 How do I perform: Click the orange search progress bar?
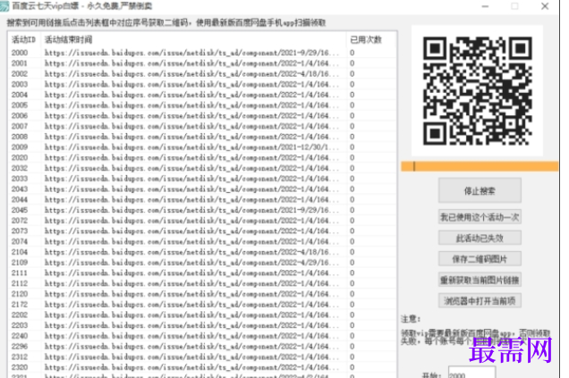coord(480,166)
